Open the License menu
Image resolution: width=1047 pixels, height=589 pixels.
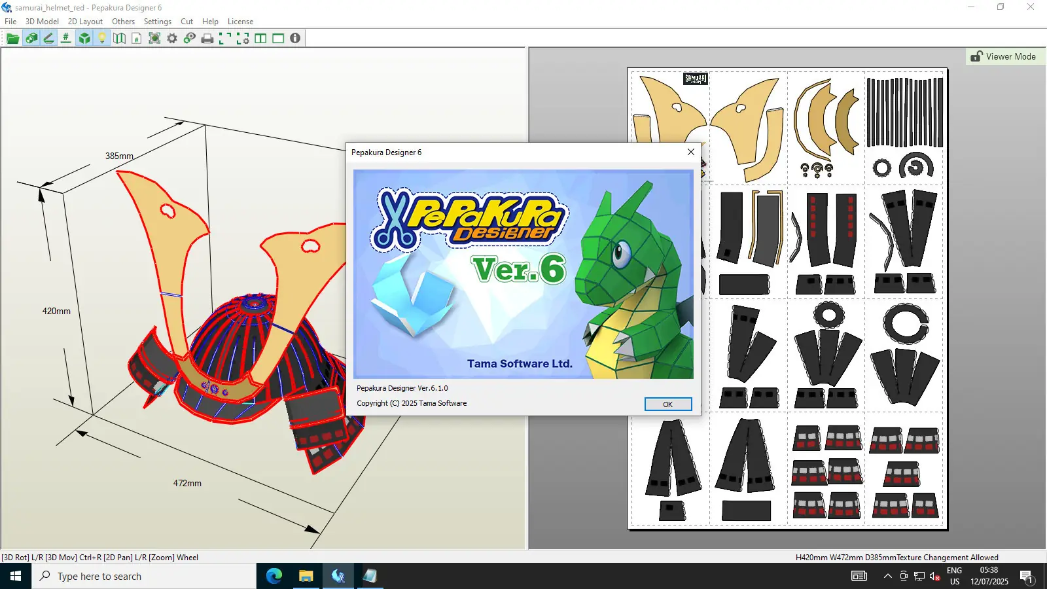(x=240, y=22)
